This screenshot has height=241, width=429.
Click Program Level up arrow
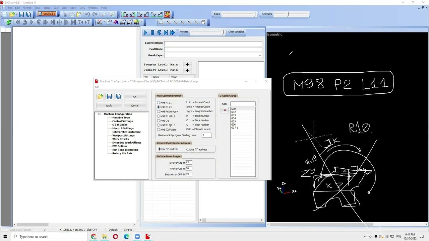tap(187, 65)
